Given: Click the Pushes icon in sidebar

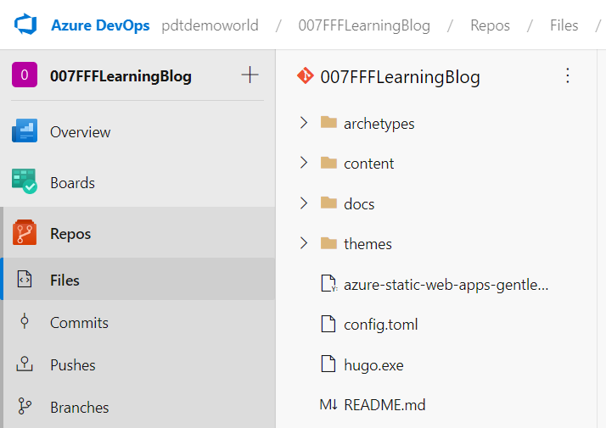Looking at the screenshot, I should pos(25,364).
